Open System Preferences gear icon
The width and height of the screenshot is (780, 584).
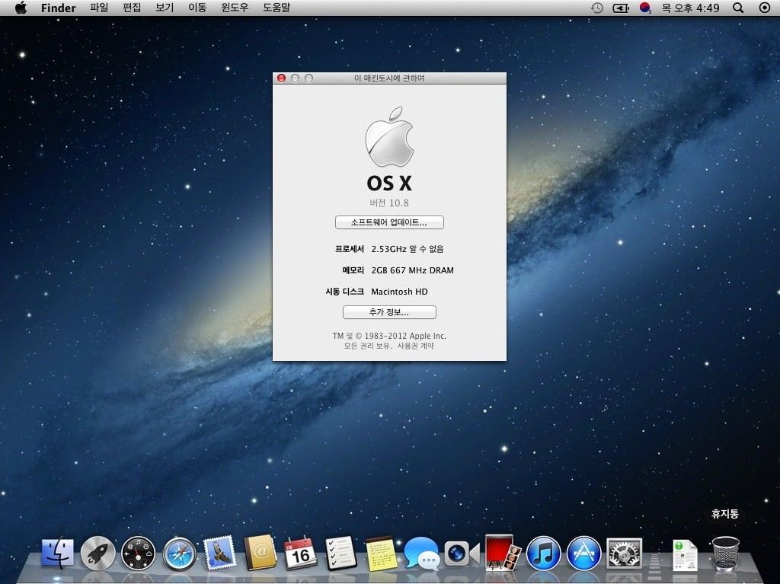tap(625, 553)
